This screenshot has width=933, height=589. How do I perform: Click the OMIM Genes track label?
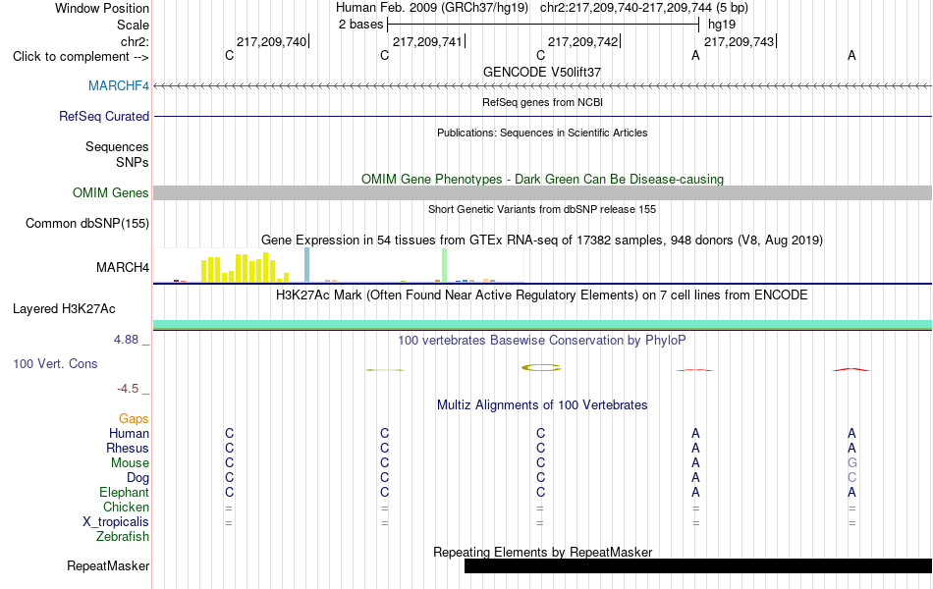(x=110, y=192)
